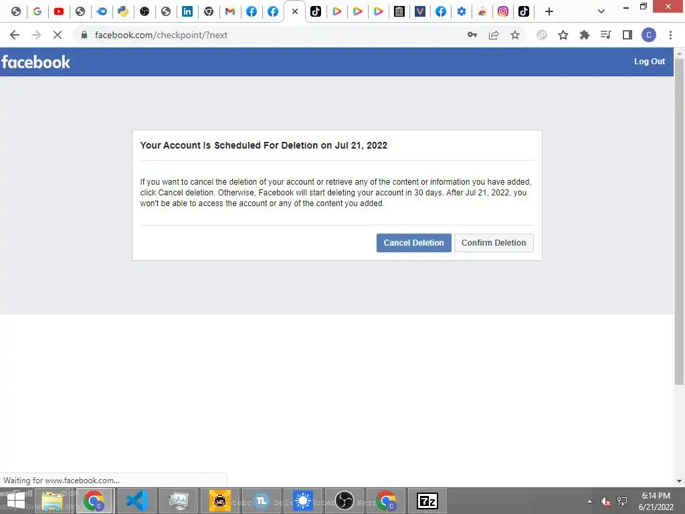Open the Windows Start menu
685x514 pixels.
16,501
